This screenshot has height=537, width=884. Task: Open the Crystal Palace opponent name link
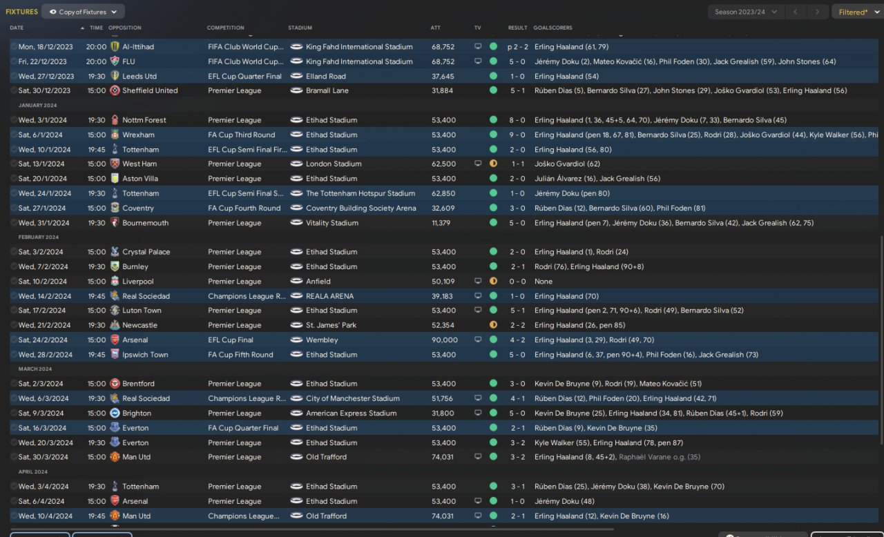tap(147, 253)
